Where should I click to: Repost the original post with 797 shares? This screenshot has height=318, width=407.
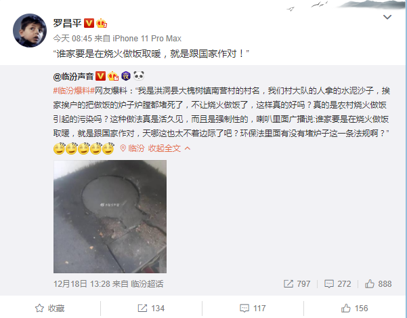[x=297, y=283]
